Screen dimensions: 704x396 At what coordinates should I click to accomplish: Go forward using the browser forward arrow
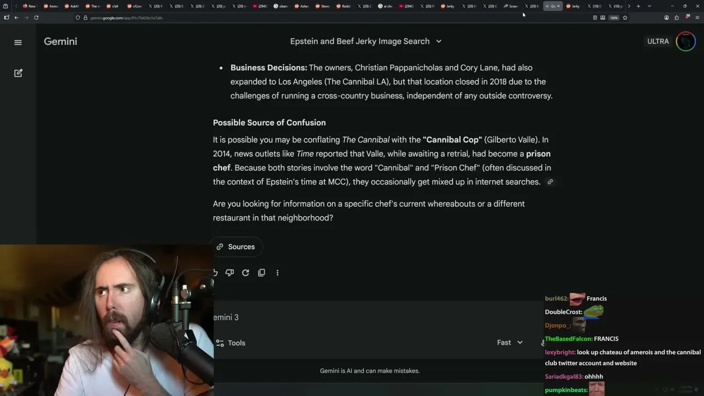click(26, 18)
